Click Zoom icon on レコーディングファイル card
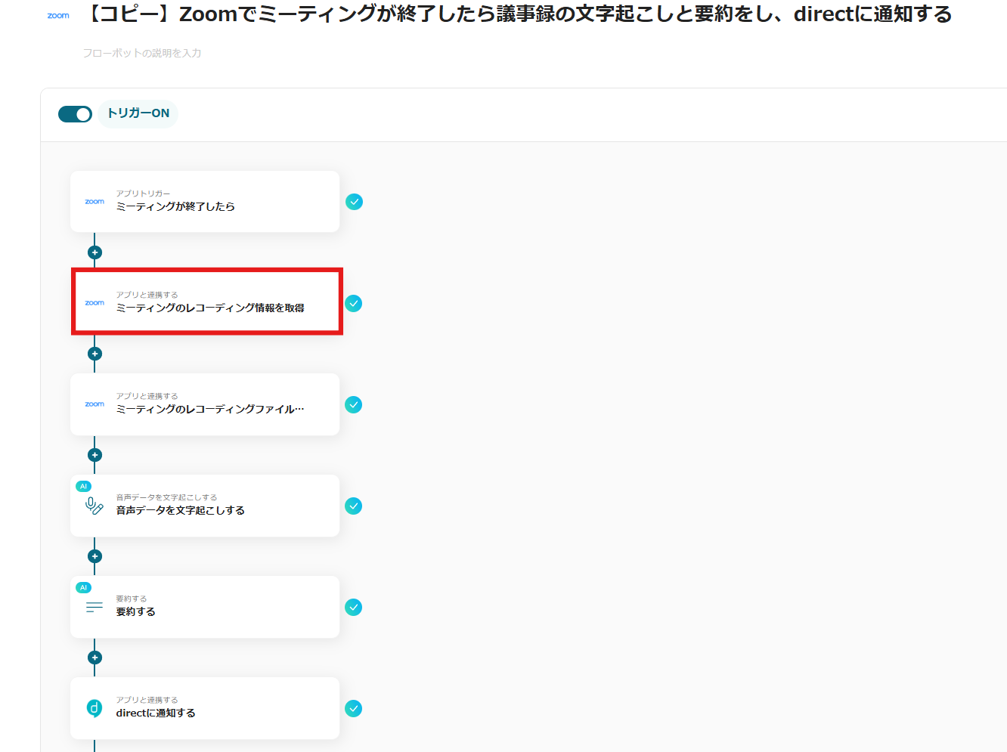Viewport: 1007px width, 752px height. 95,404
